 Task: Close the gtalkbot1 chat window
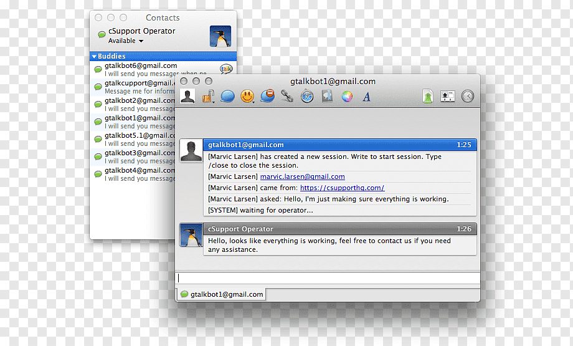point(184,81)
